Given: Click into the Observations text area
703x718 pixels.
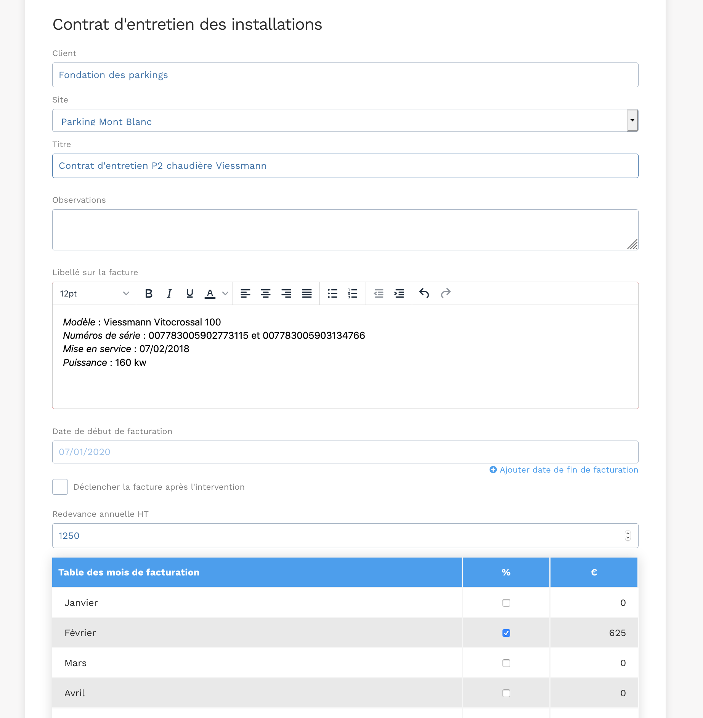Looking at the screenshot, I should [x=345, y=230].
